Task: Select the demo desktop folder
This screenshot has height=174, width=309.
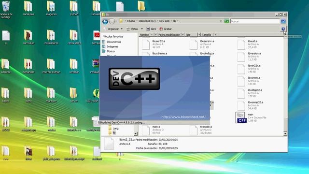Action: (x=28, y=95)
